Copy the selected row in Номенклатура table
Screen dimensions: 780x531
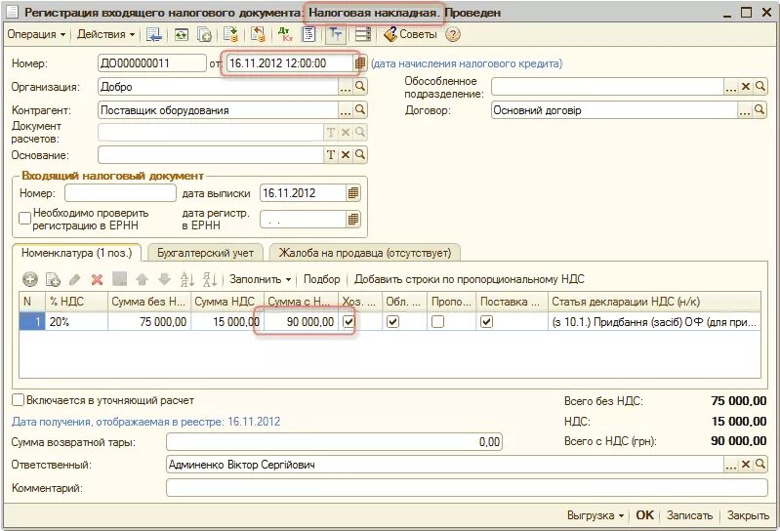(53, 279)
